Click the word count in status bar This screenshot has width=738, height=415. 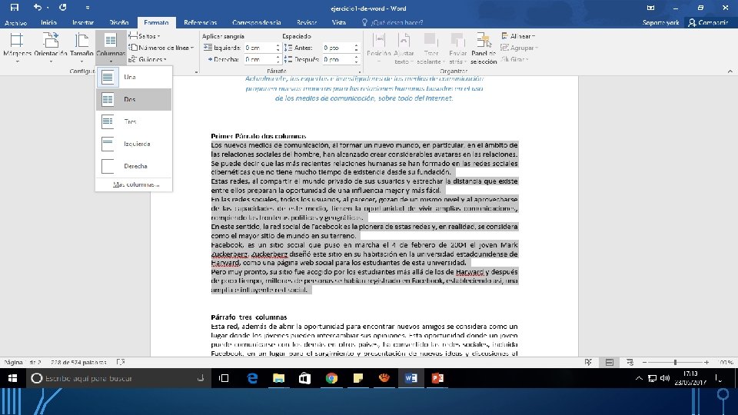(x=78, y=362)
